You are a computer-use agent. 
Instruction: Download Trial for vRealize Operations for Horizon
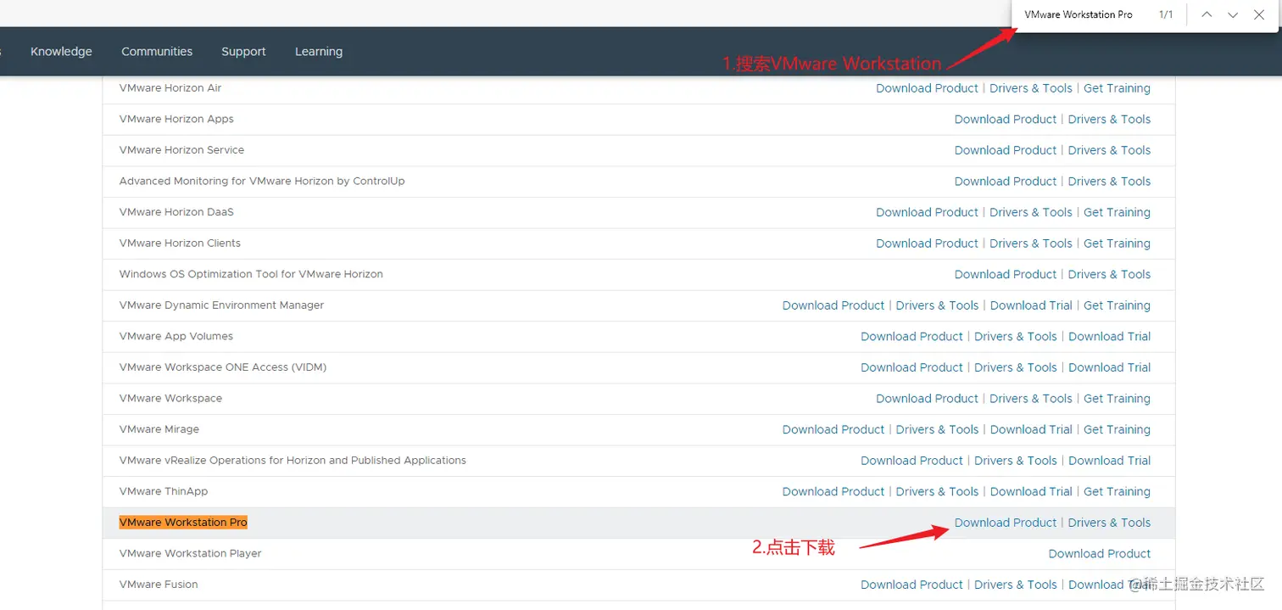1109,461
